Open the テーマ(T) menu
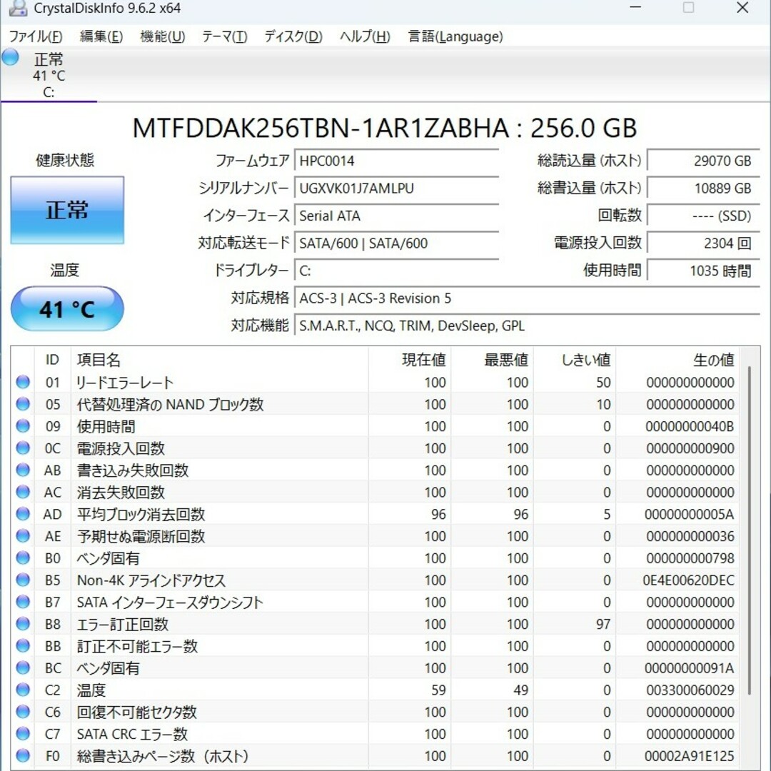The height and width of the screenshot is (771, 771). [225, 36]
